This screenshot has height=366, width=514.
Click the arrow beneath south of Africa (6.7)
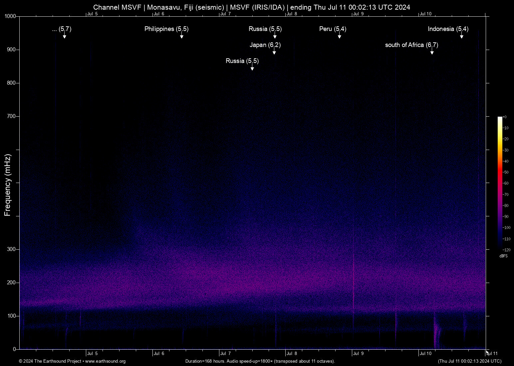pos(432,52)
